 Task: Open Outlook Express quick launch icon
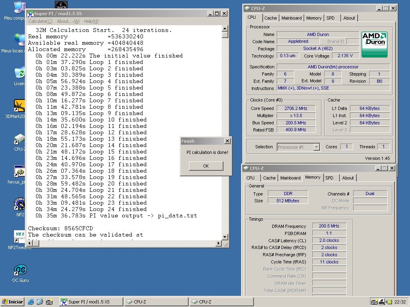point(40,302)
